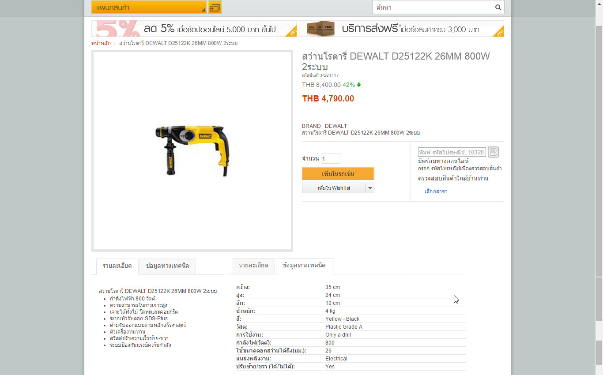Click the postal code input field

tap(452, 152)
